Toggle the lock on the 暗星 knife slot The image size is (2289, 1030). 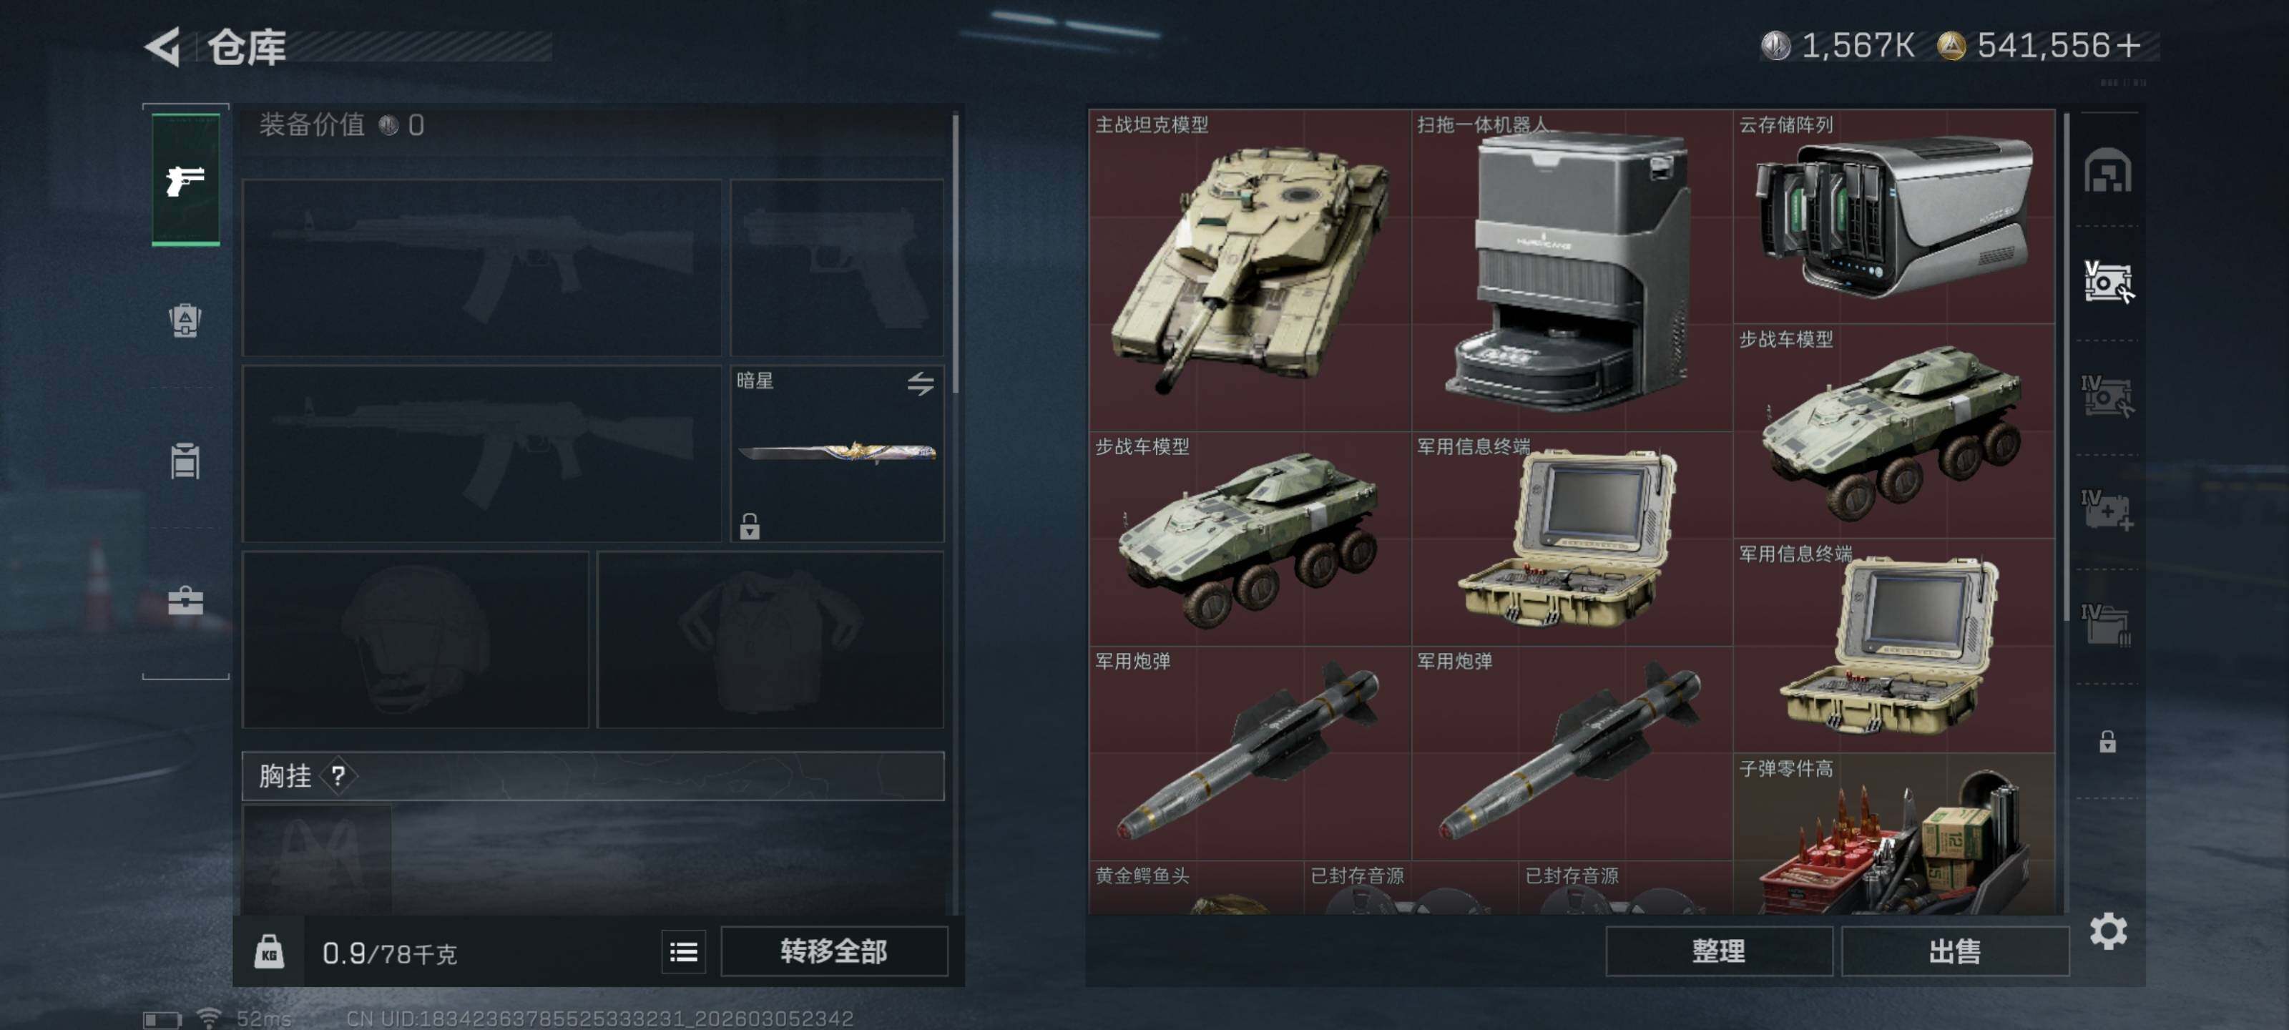(x=750, y=526)
